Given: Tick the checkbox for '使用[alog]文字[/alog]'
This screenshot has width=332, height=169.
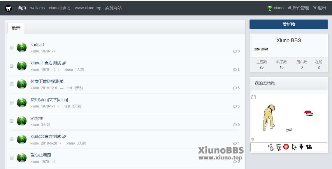Looking at the screenshot, I should pyautogui.click(x=12, y=103).
